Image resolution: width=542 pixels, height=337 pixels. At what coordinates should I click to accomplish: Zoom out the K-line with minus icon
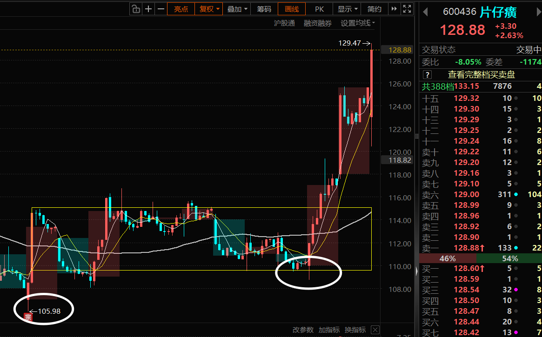coord(161,9)
